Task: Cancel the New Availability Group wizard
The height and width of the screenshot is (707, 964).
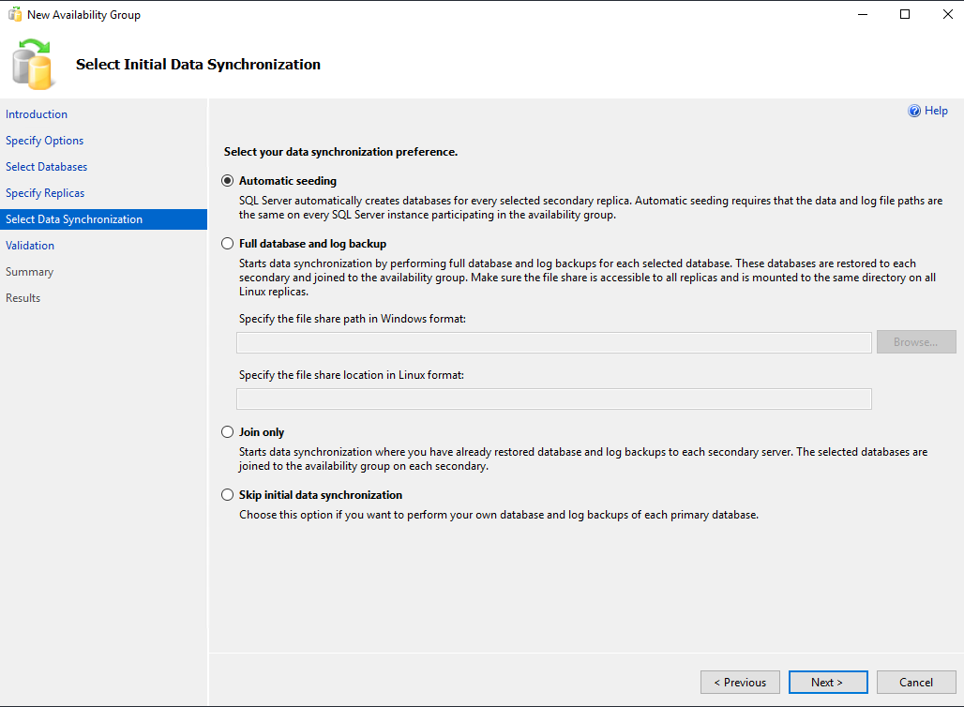Action: pyautogui.click(x=916, y=683)
